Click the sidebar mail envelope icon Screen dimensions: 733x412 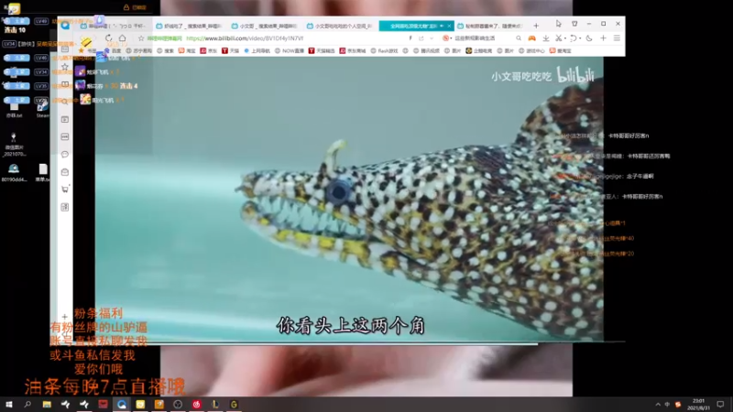point(65,172)
